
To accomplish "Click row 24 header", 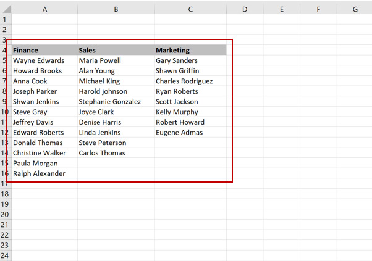I will [x=6, y=255].
